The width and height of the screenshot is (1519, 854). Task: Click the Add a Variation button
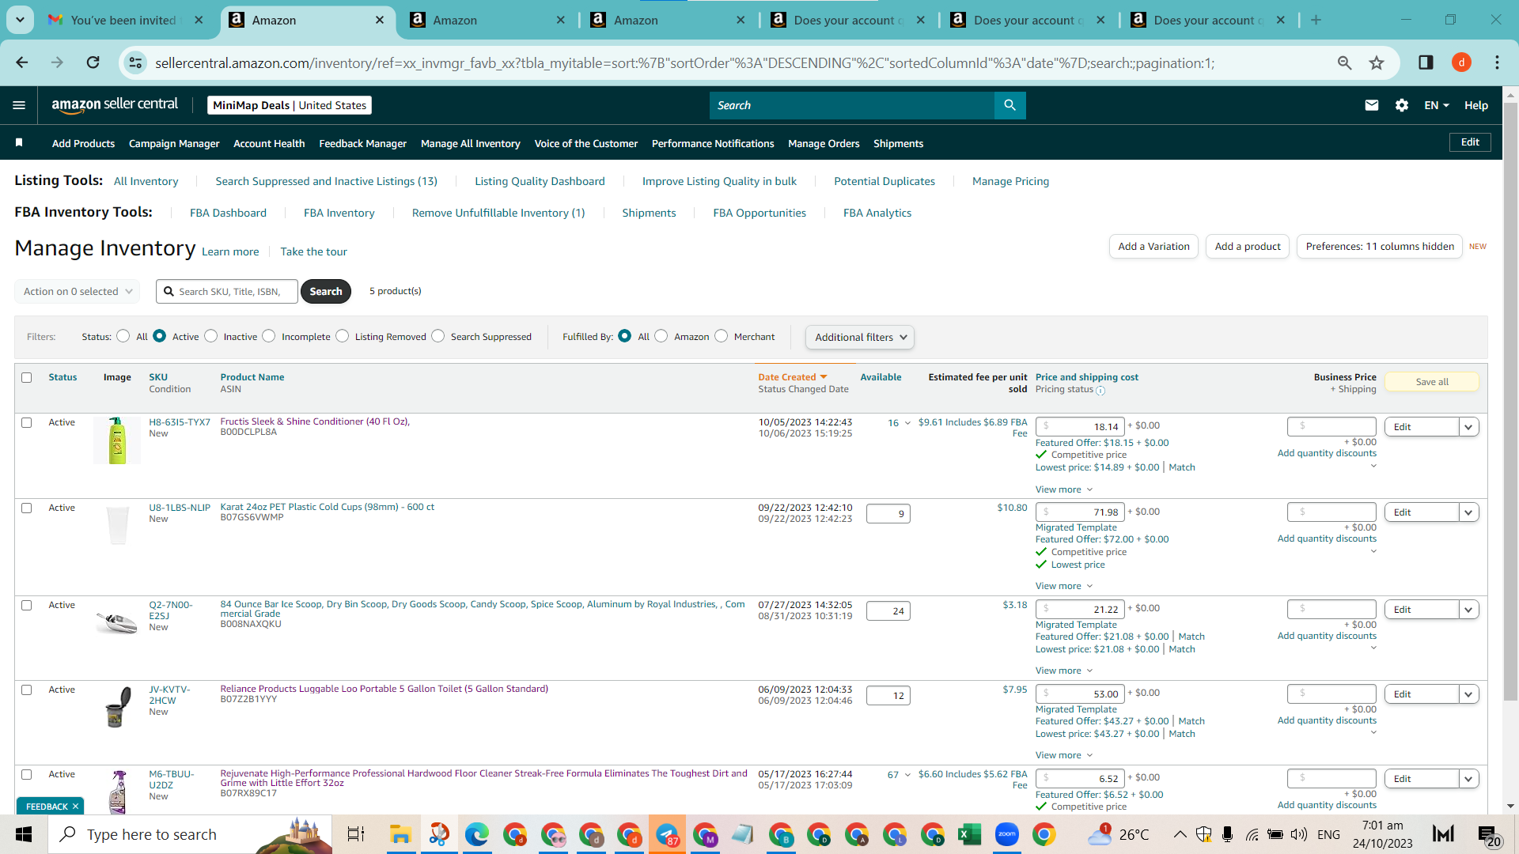click(x=1153, y=247)
